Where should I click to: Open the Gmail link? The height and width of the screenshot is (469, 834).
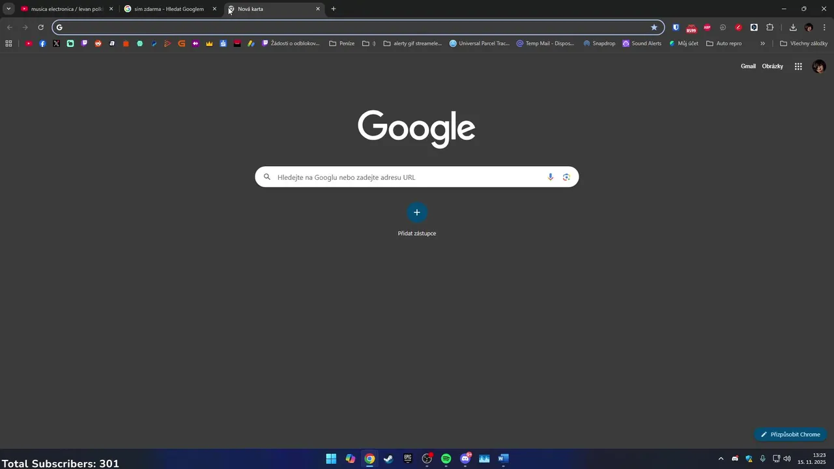(748, 66)
